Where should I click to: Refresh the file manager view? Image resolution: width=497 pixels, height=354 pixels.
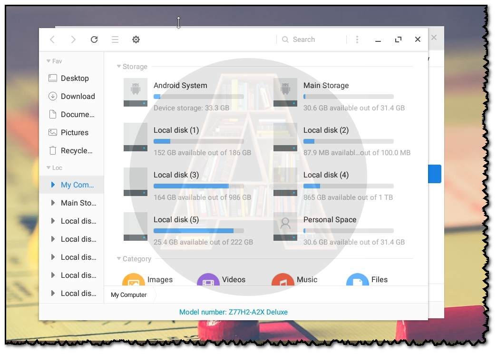[94, 39]
